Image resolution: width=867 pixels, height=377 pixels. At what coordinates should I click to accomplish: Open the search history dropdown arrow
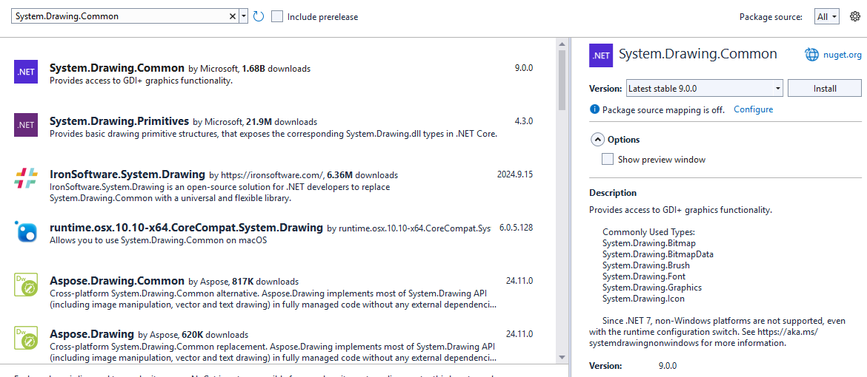(x=244, y=16)
